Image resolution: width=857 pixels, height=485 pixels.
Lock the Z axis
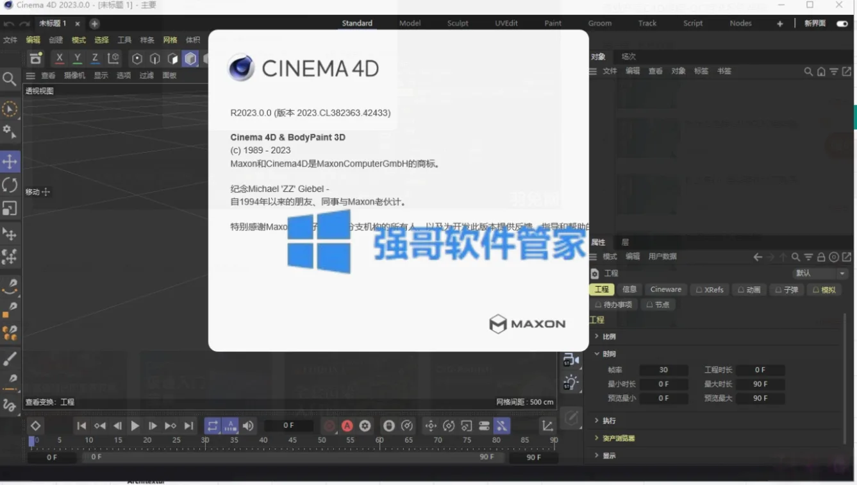(95, 58)
